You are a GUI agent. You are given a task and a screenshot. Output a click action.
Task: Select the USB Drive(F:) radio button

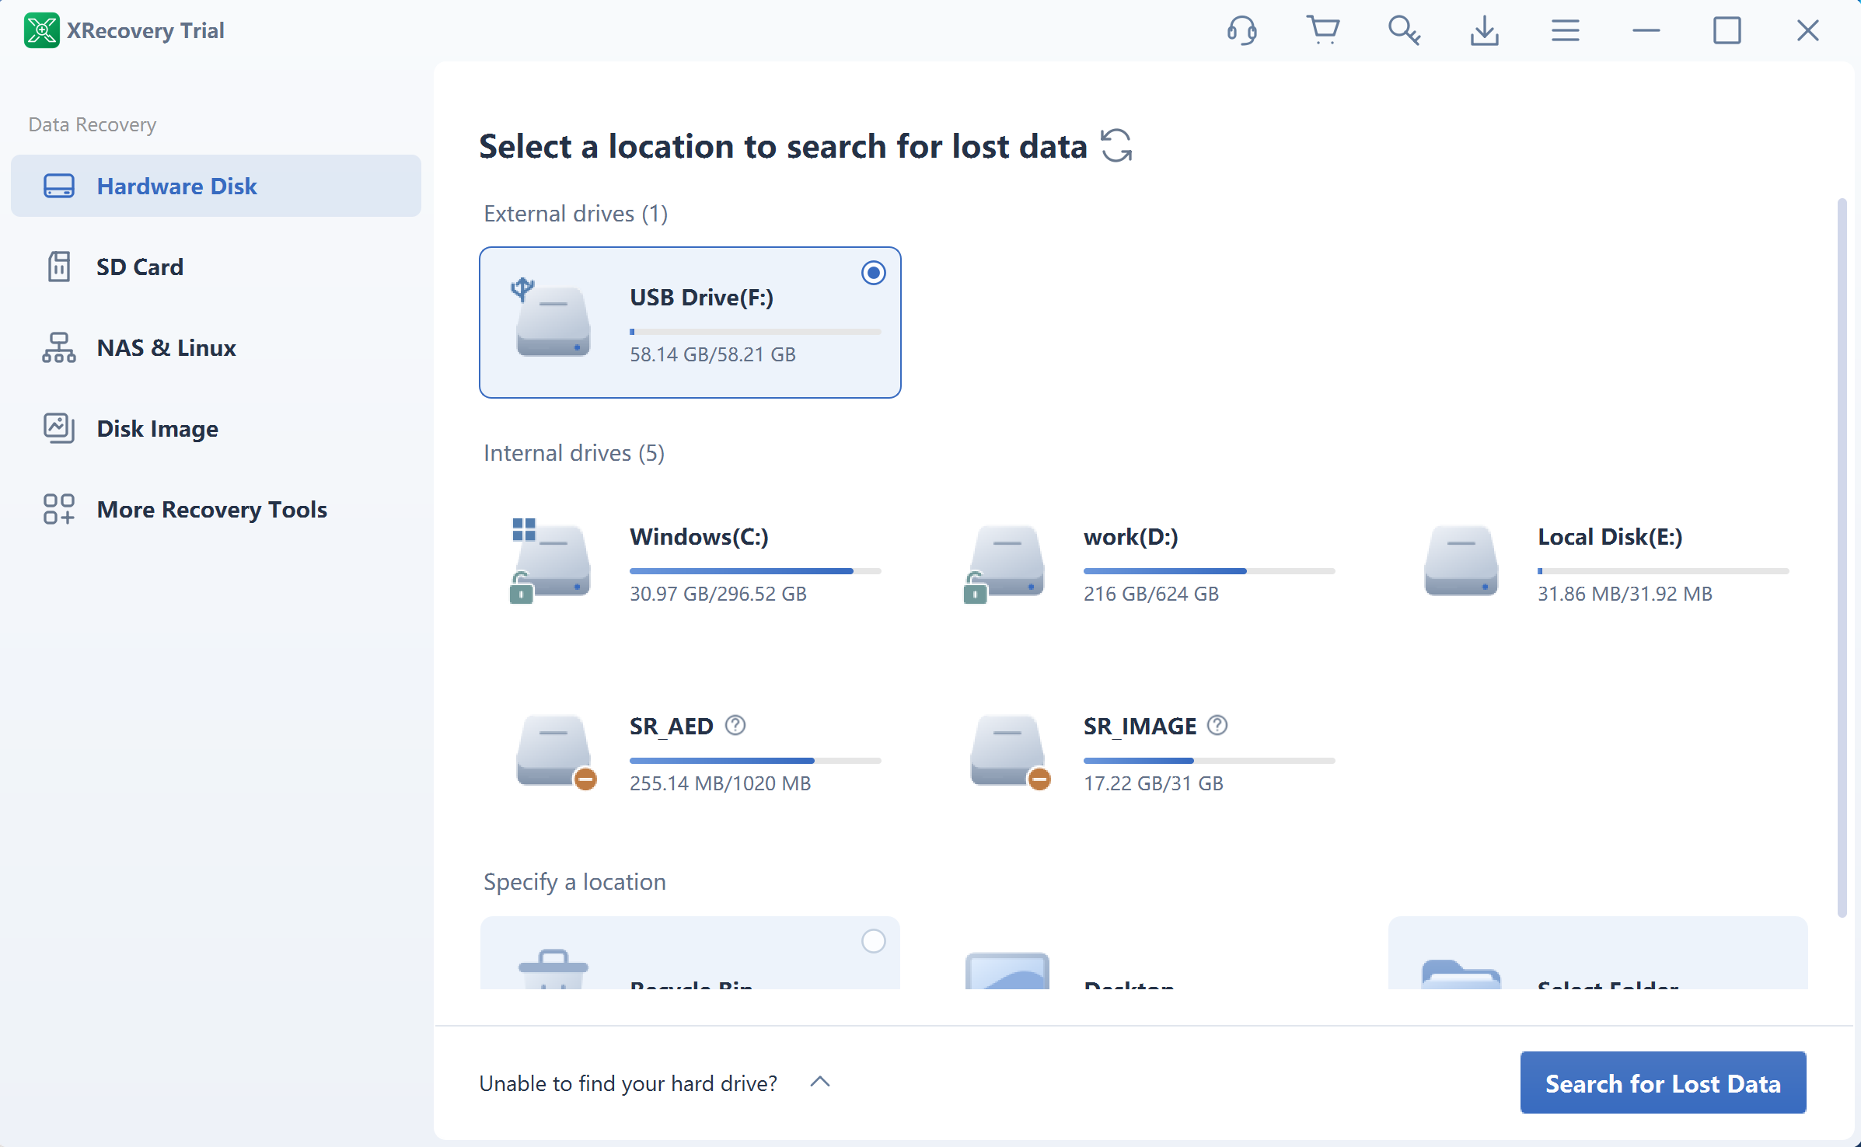pos(873,273)
